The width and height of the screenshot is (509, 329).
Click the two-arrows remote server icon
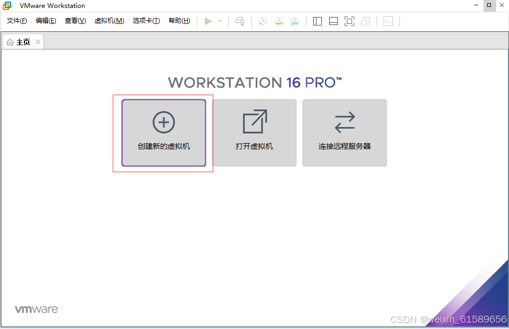coord(345,122)
